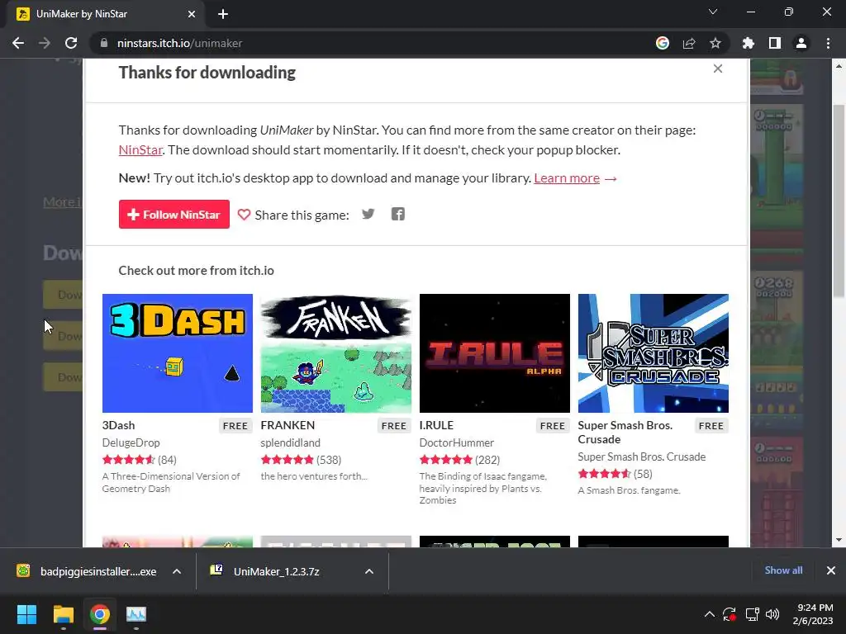Go back to the previous page

(x=18, y=43)
